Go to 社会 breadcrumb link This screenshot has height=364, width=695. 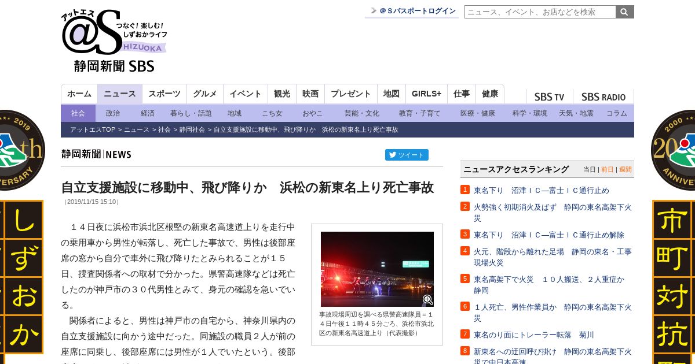pos(164,129)
